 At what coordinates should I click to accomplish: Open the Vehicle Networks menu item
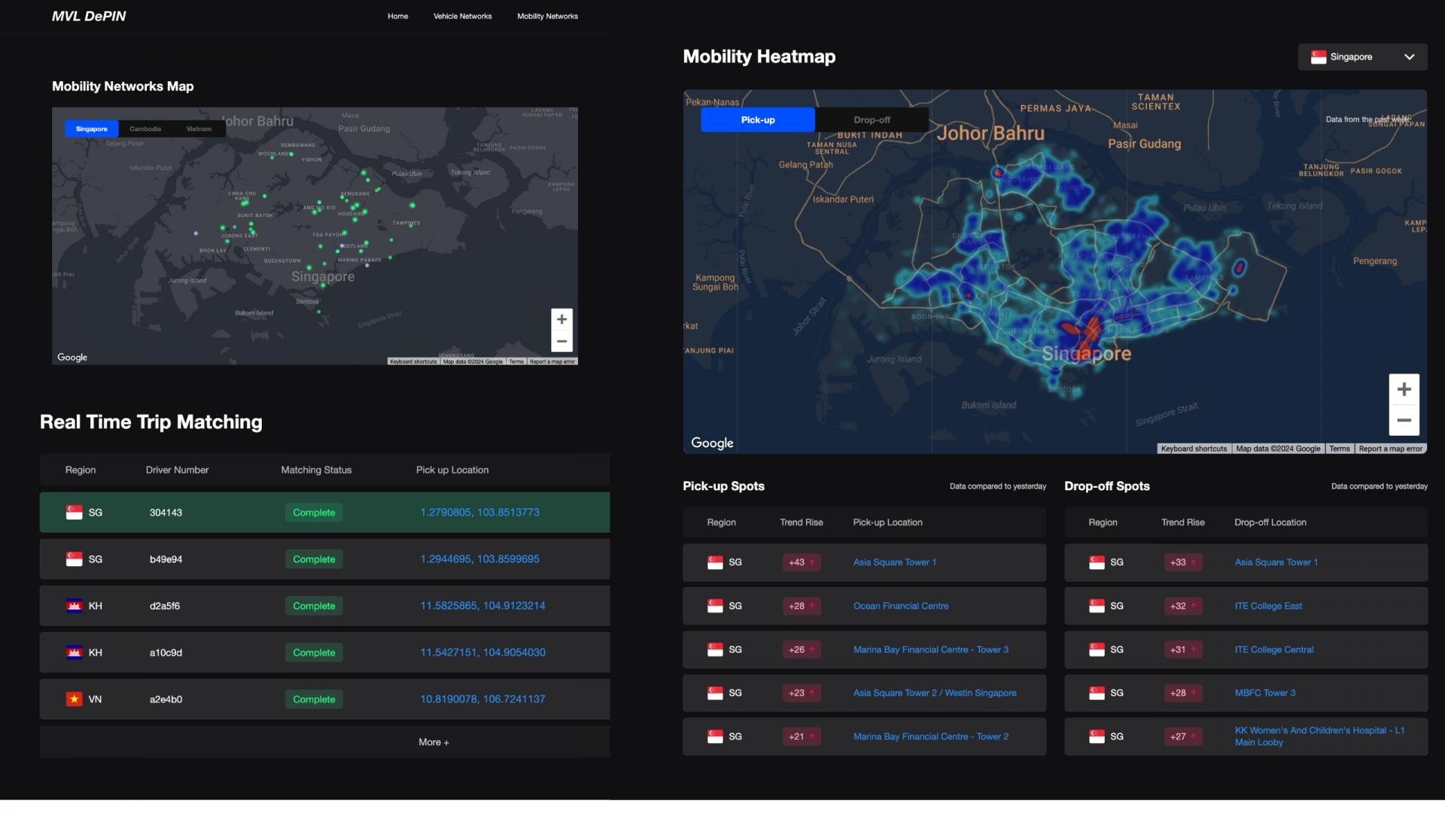click(462, 17)
